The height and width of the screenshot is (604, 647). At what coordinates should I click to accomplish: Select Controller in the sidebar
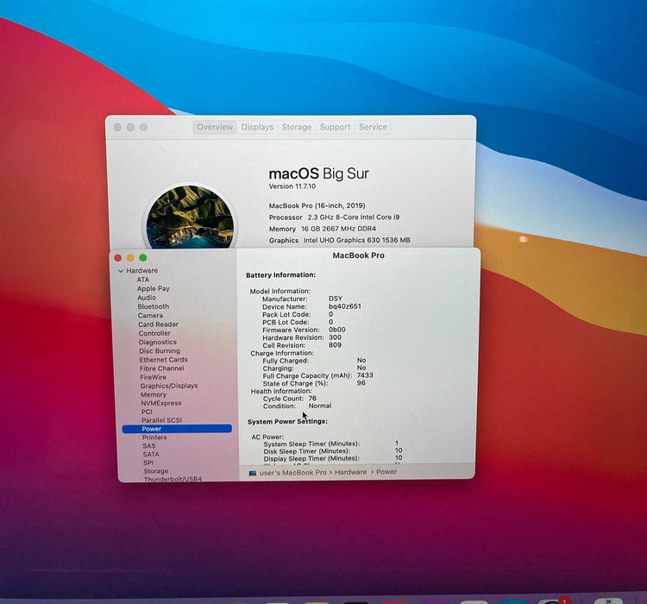pyautogui.click(x=154, y=333)
